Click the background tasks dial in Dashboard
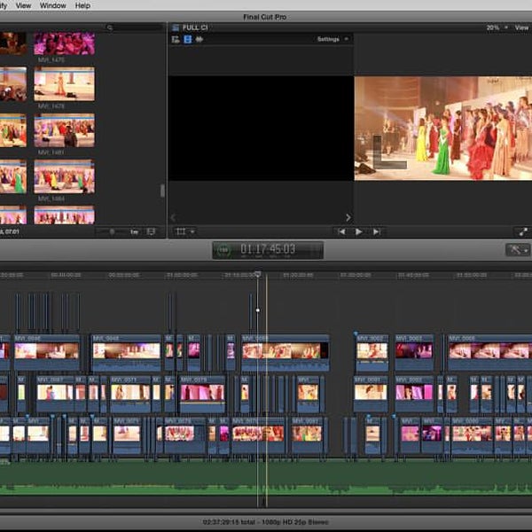The image size is (532, 532). [x=223, y=250]
